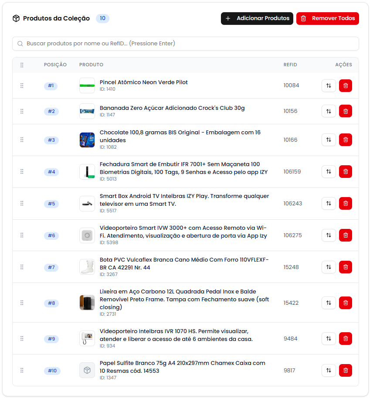Screen dimensions: 380x402
Task: Remove Papel Sulfite Branco Chamex from collection
Action: 345,371
